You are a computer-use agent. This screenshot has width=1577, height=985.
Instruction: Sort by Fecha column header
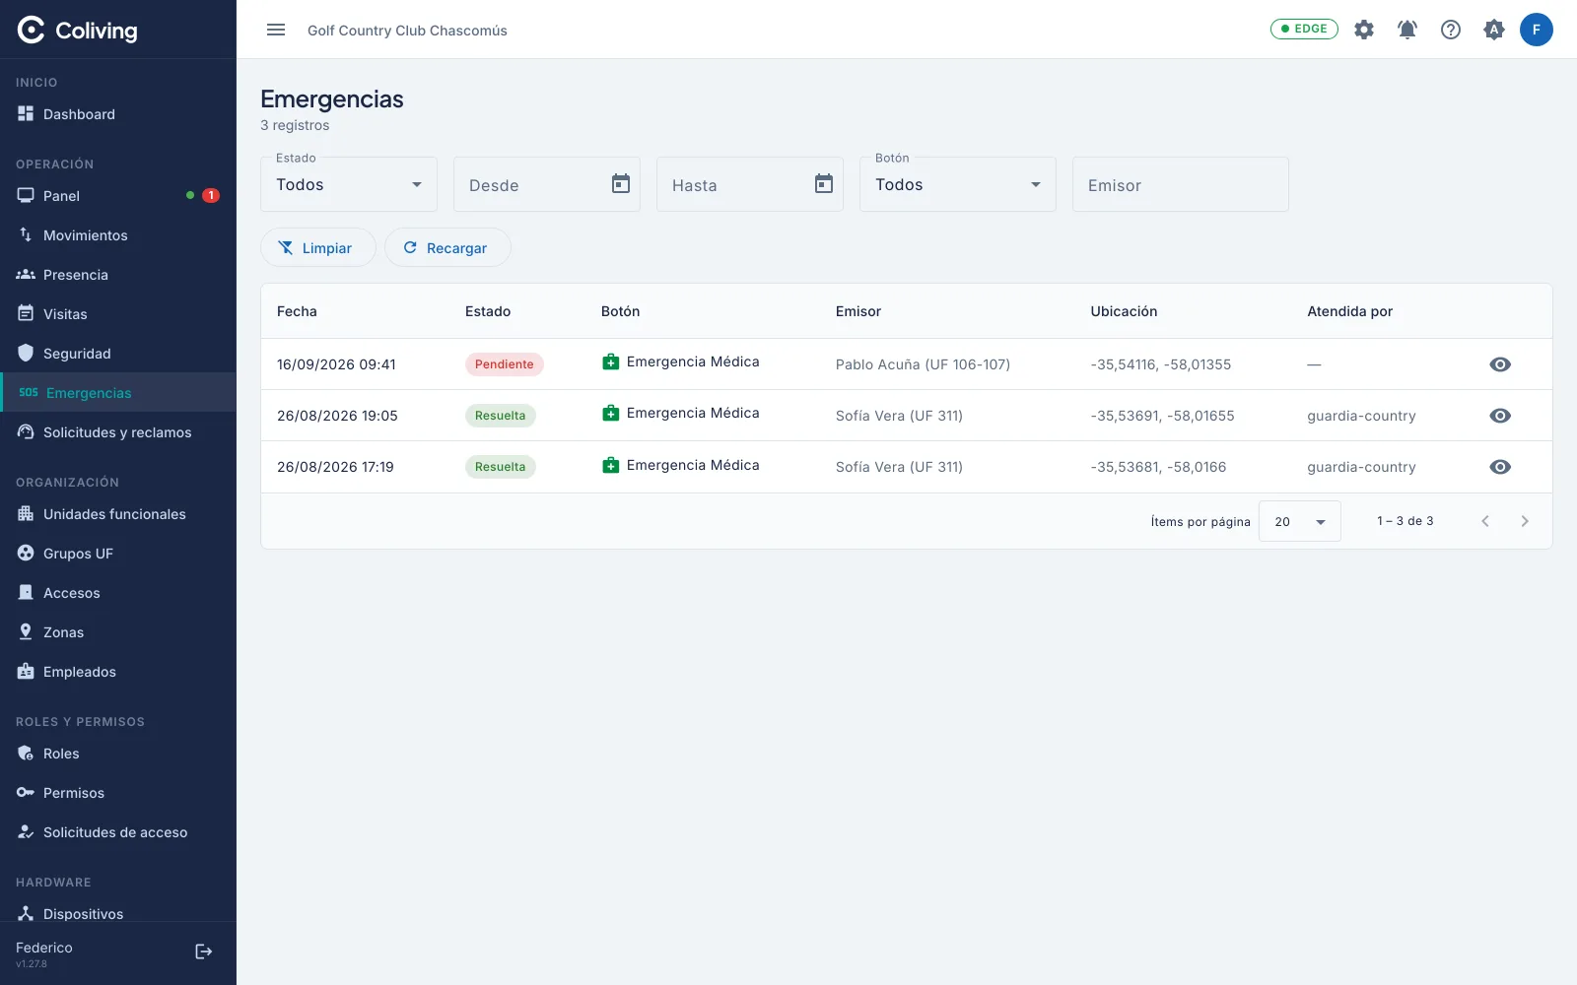tap(297, 311)
